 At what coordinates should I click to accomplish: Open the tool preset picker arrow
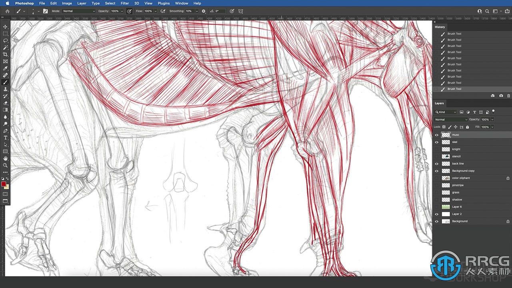tap(24, 11)
